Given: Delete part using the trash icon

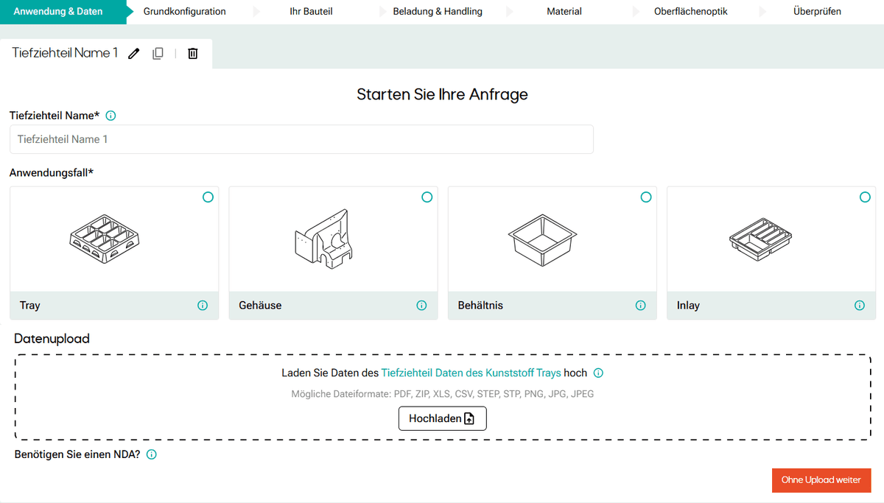Looking at the screenshot, I should [193, 54].
